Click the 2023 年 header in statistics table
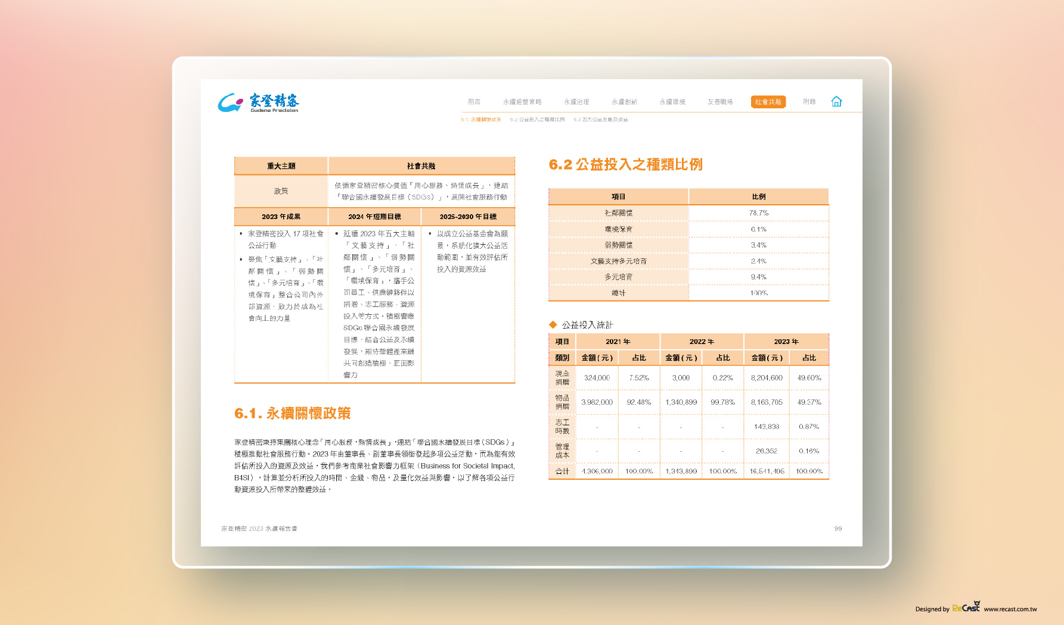The width and height of the screenshot is (1064, 625). pos(786,342)
